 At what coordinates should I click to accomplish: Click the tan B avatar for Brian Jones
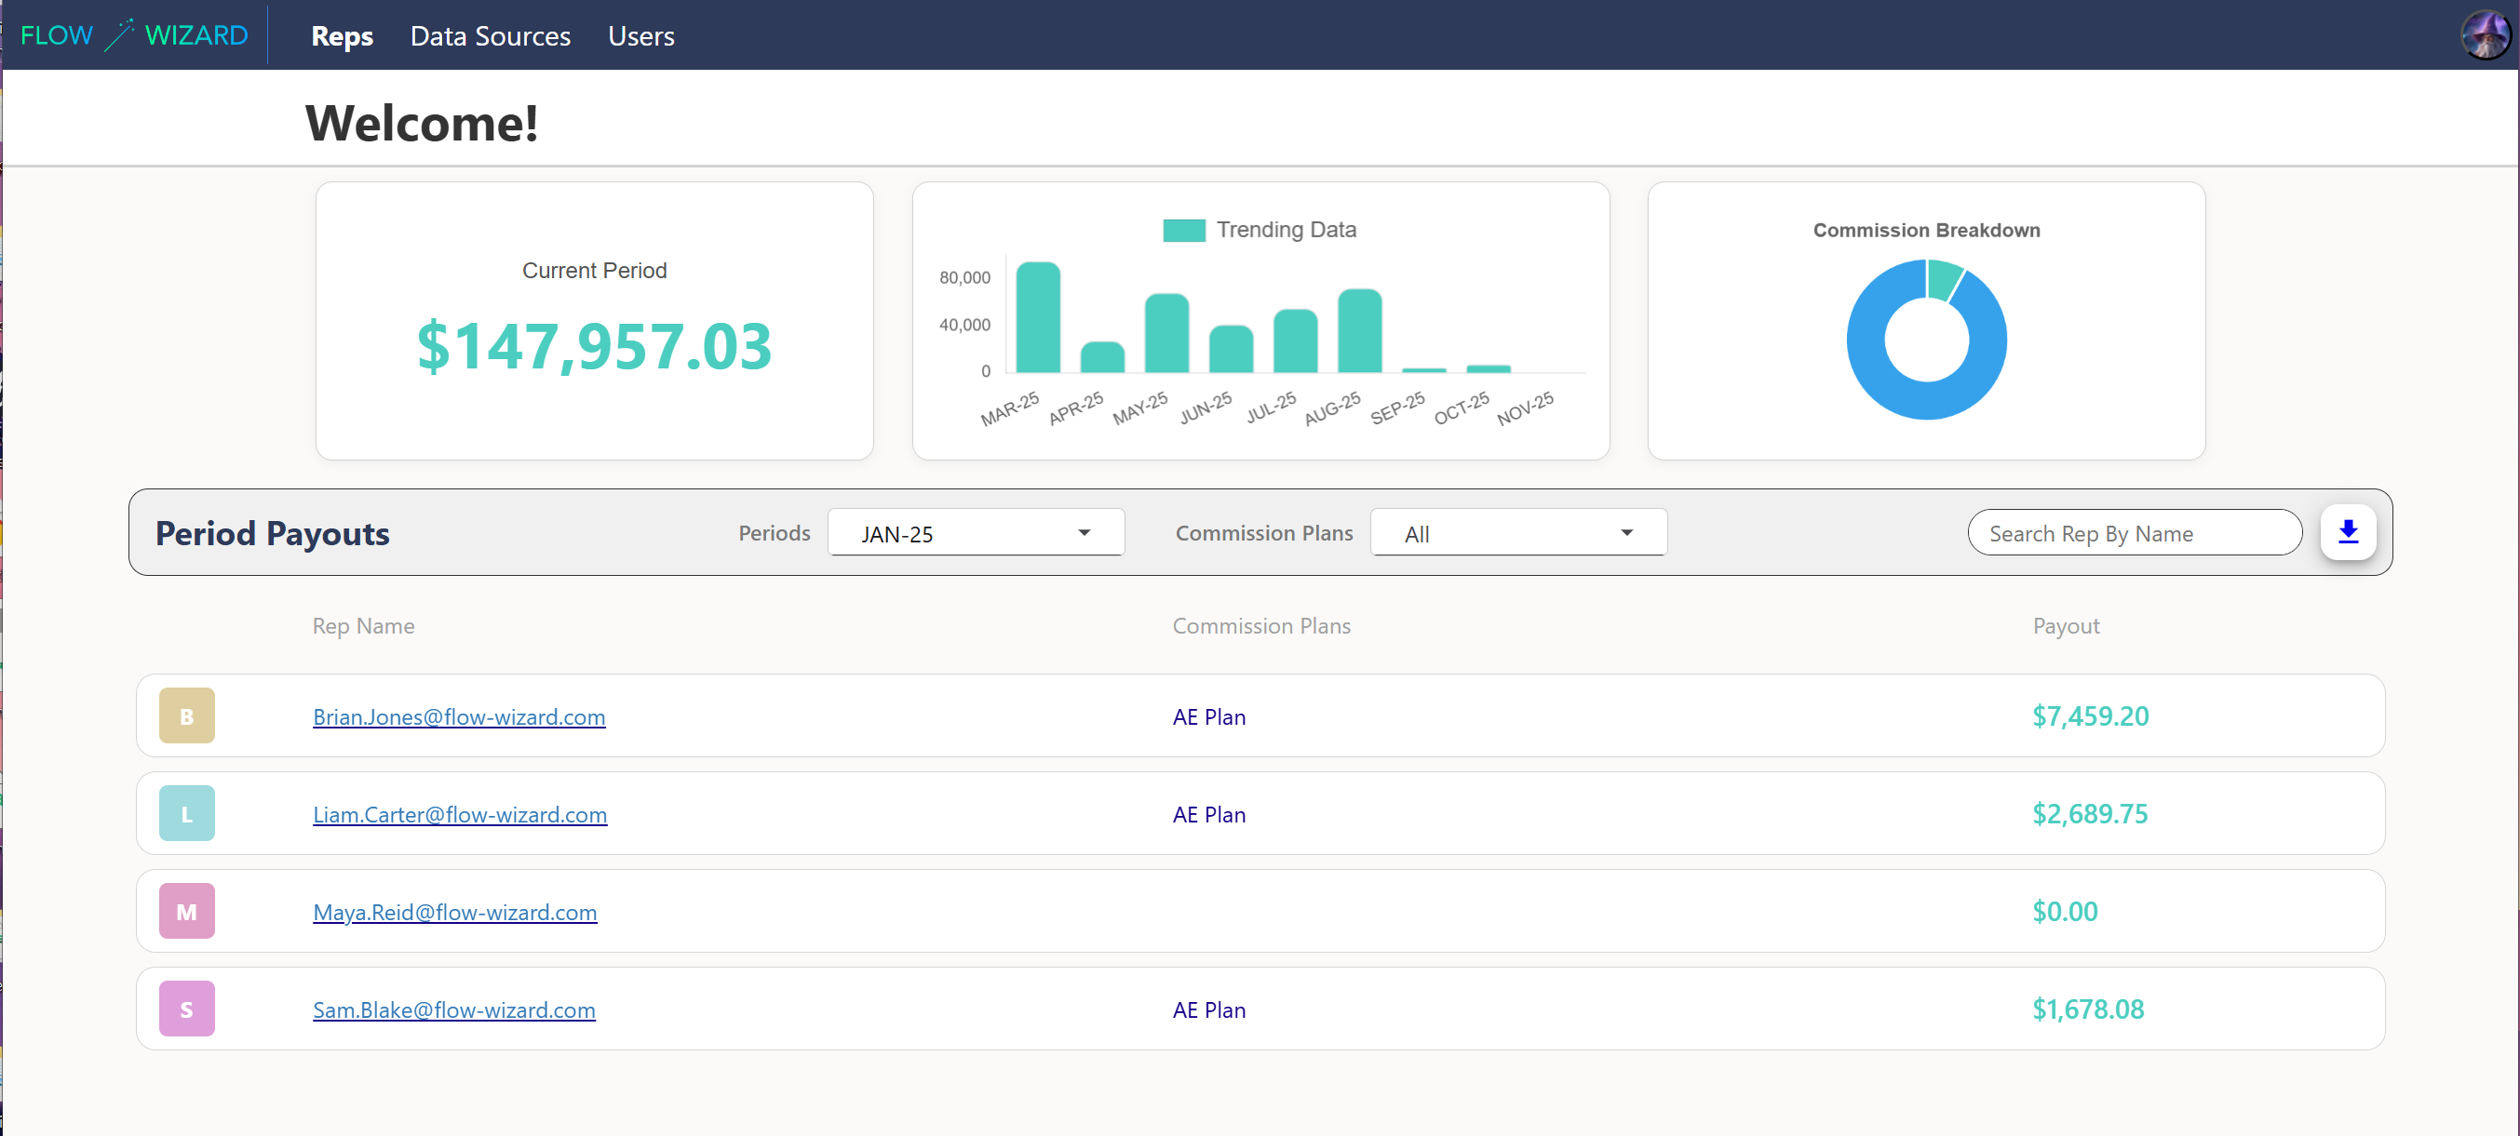click(x=187, y=715)
